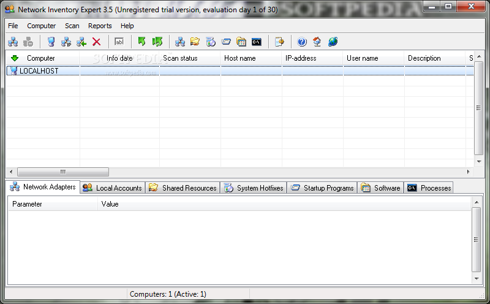Click the right arrow of horizontal scrollbar
490x304 pixels.
click(468, 172)
